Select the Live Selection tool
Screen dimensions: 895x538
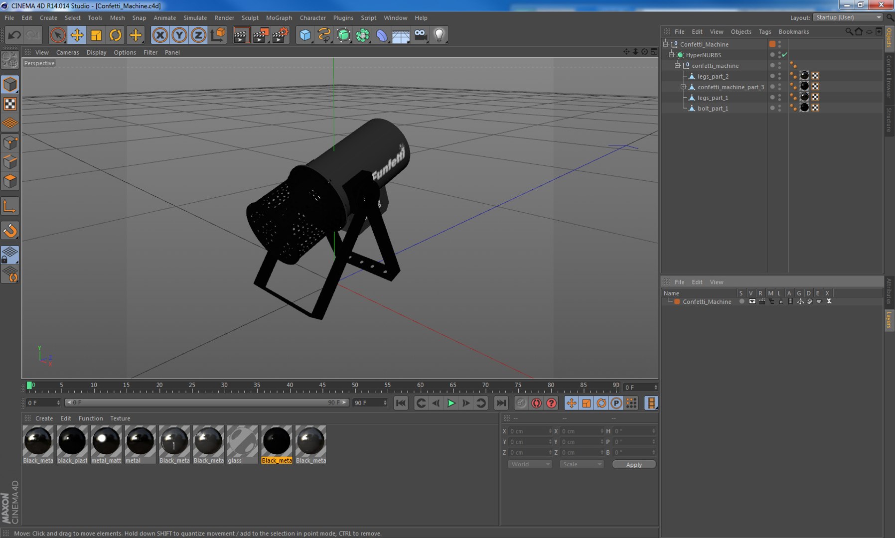pos(57,35)
